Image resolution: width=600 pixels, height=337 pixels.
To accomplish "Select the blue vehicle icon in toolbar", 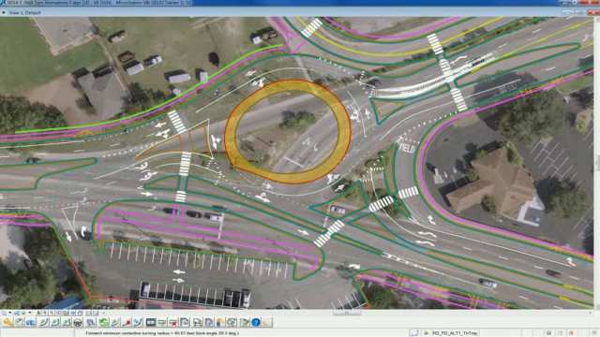I will coord(31,322).
